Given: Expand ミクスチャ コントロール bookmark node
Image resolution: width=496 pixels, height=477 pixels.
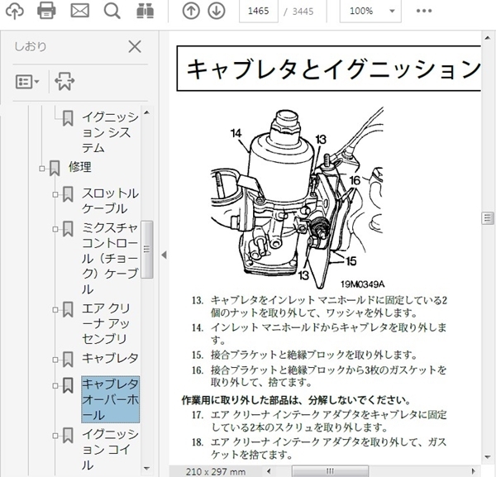Looking at the screenshot, I should tap(55, 229).
